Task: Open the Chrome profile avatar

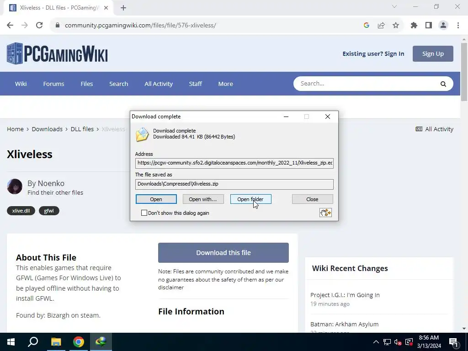Action: coord(443,26)
